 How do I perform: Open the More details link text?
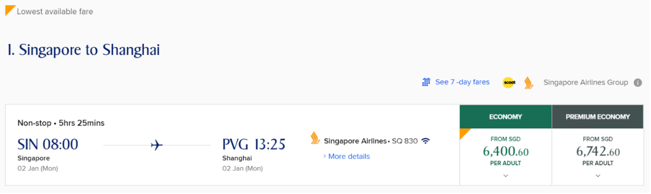[x=349, y=156]
